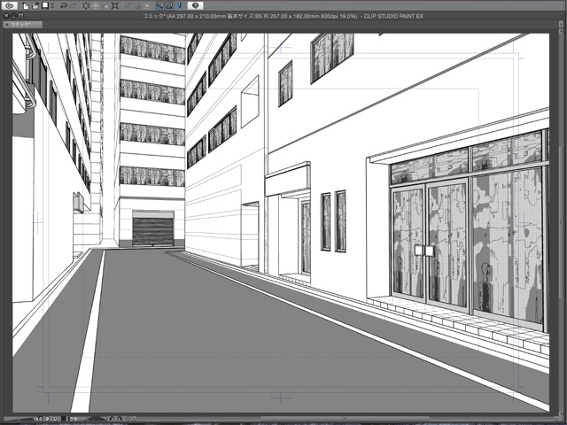Toggle Snap to Ruler
This screenshot has height=425, width=567.
(159, 6)
